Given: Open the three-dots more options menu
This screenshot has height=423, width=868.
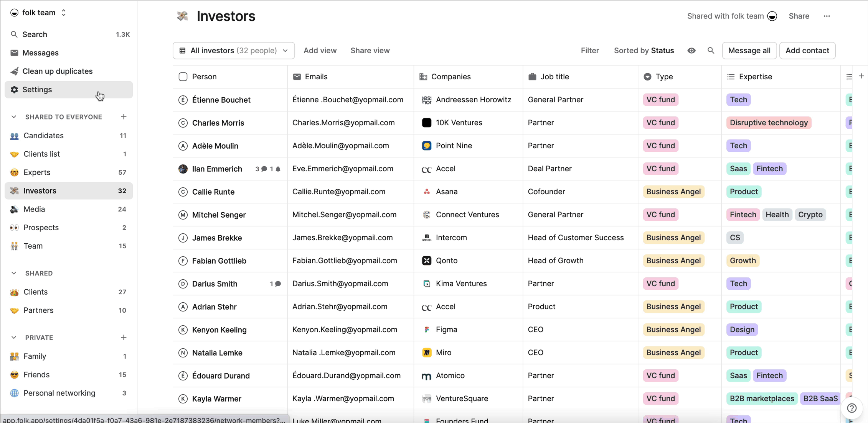Looking at the screenshot, I should click(827, 16).
